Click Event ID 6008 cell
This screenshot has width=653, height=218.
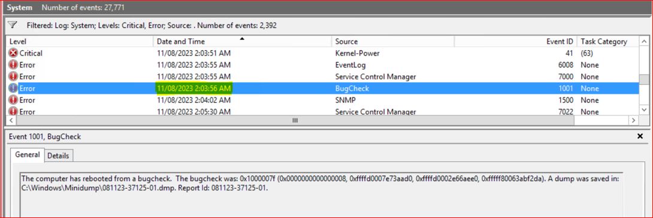tap(565, 65)
